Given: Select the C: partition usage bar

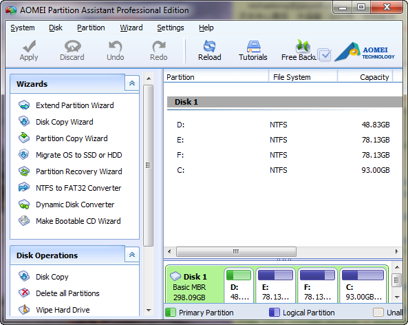Looking at the screenshot, I should point(363,275).
